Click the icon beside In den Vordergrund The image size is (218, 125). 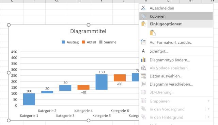click(143, 109)
